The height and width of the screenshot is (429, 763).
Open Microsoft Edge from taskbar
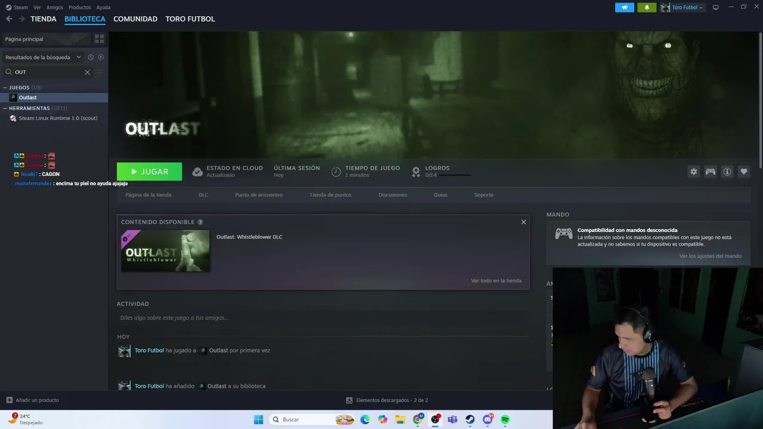(x=365, y=419)
